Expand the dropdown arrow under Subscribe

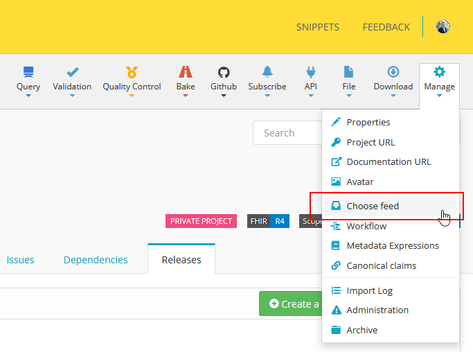pyautogui.click(x=267, y=96)
